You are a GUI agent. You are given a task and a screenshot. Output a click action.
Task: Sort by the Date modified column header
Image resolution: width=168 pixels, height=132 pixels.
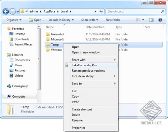click(95, 27)
